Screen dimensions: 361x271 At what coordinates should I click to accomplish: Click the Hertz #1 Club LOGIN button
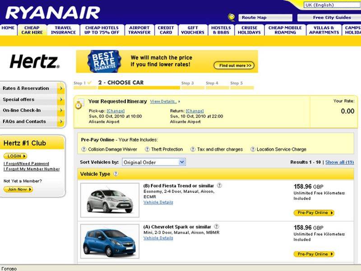15,156
